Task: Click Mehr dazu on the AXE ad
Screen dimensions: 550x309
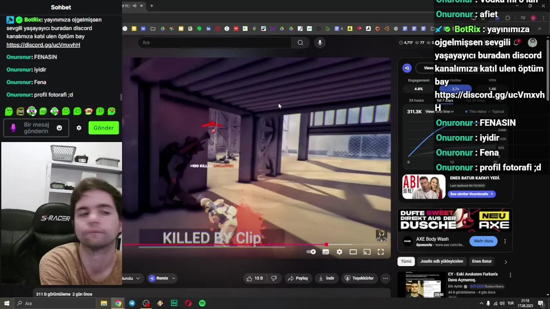Action: coord(483,241)
